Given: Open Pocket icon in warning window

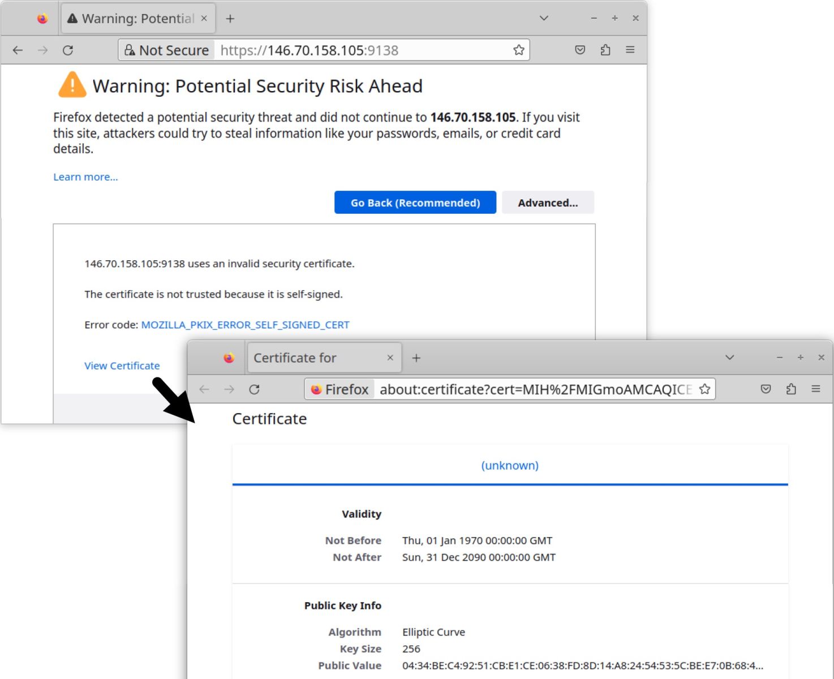Looking at the screenshot, I should [580, 50].
